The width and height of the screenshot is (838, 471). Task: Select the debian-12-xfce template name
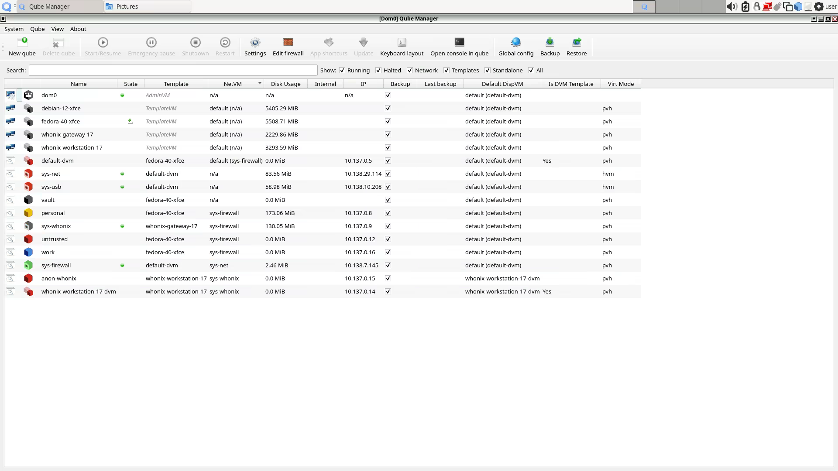tap(61, 108)
